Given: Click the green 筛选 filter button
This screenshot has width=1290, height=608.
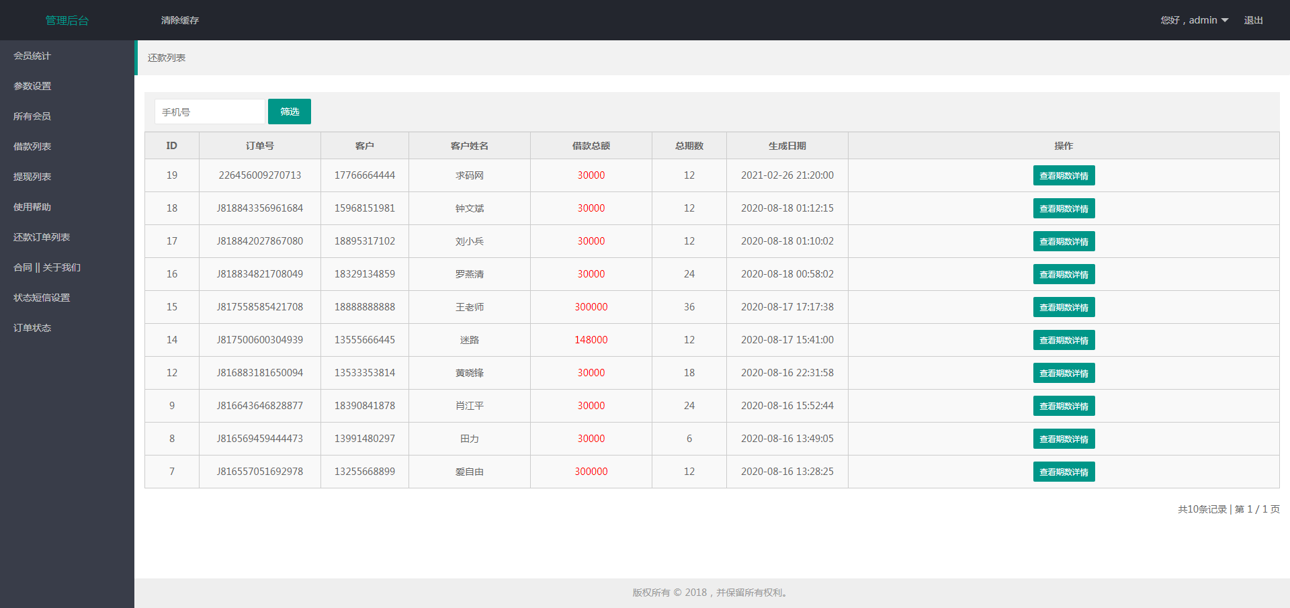Looking at the screenshot, I should 290,112.
